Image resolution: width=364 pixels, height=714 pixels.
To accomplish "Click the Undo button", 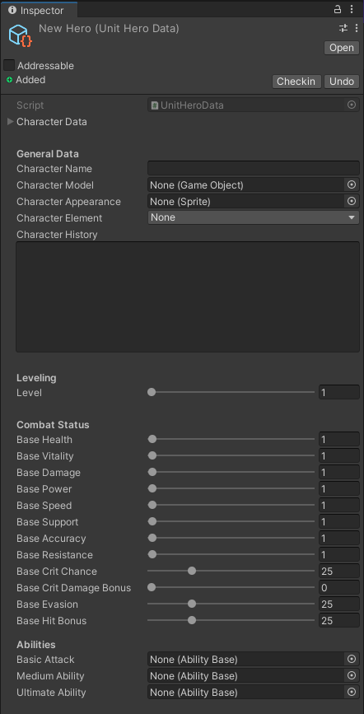I will pos(342,82).
